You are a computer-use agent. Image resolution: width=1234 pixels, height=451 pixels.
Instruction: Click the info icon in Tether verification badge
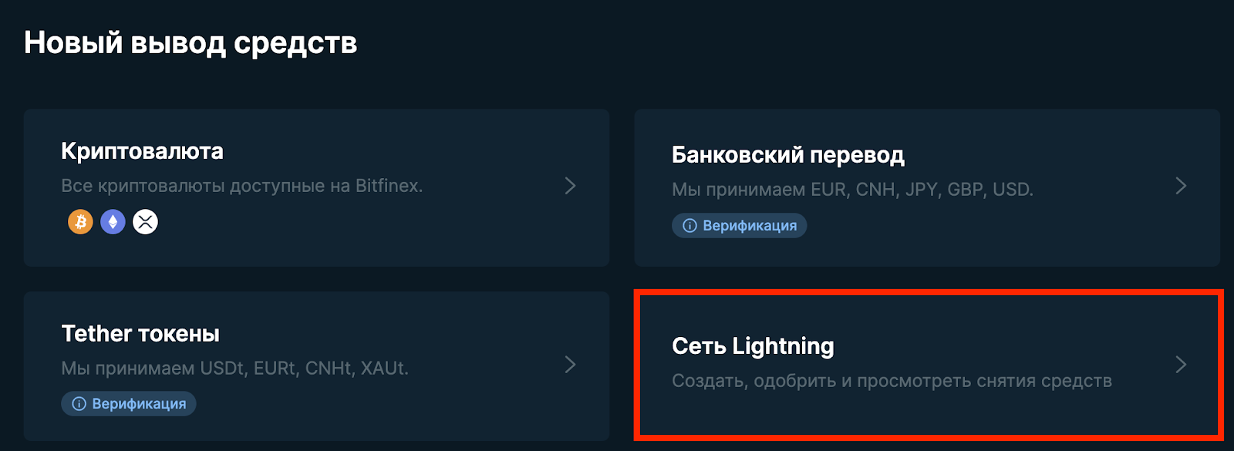(x=79, y=404)
